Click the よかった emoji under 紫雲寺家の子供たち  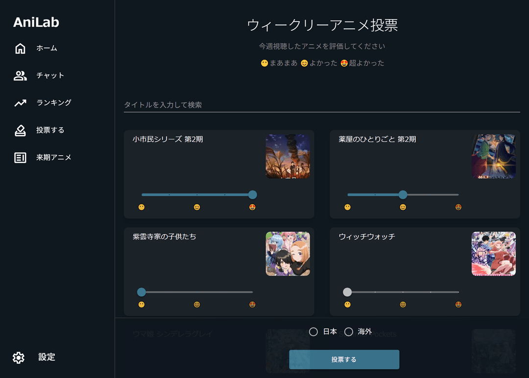(196, 305)
